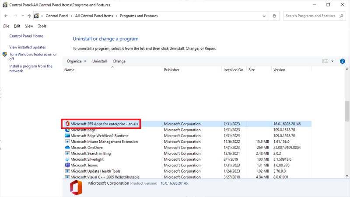
Task: Click Control Panel breadcrumb in address bar
Action: pos(57,16)
